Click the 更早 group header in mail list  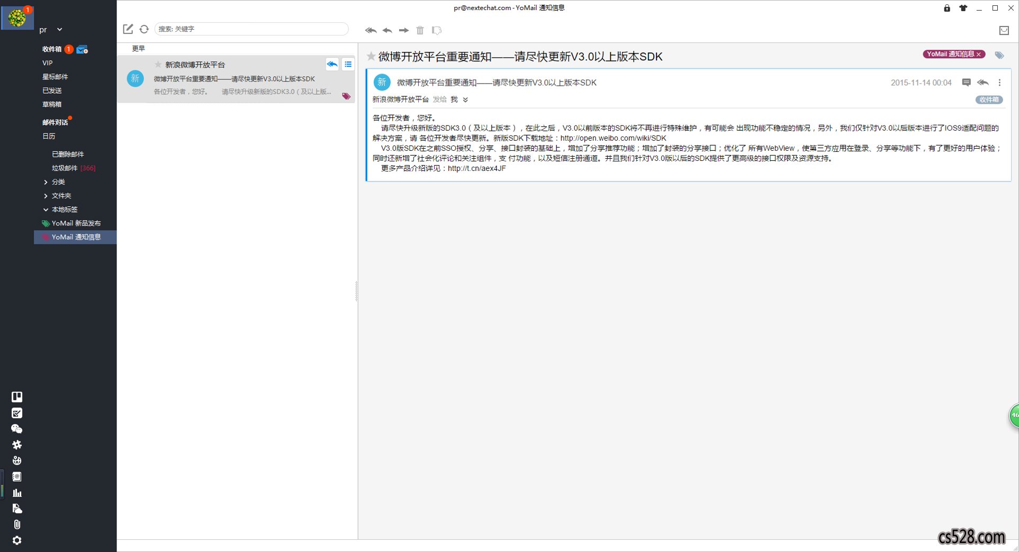coord(139,49)
